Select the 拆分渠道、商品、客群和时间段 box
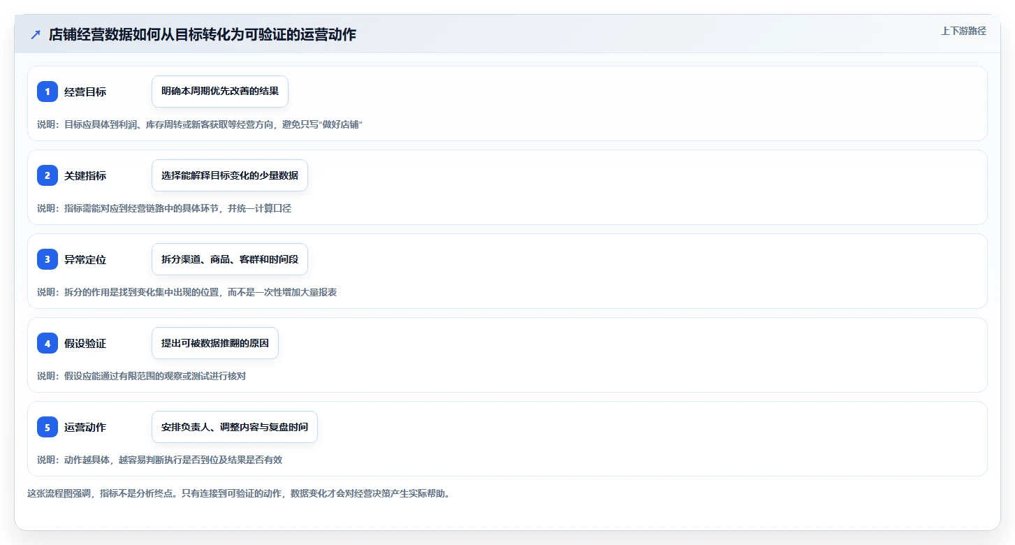Viewport: 1015px width, 545px height. tap(230, 259)
